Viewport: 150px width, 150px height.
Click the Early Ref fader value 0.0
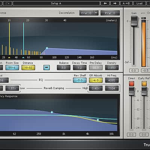pos(144,135)
